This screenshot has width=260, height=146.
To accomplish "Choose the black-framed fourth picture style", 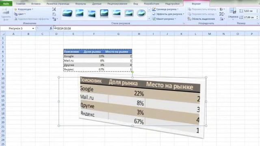I will 104,13.
